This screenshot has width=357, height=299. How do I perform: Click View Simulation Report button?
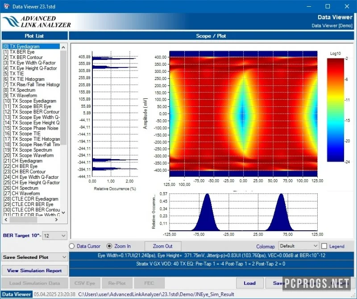[35, 270]
